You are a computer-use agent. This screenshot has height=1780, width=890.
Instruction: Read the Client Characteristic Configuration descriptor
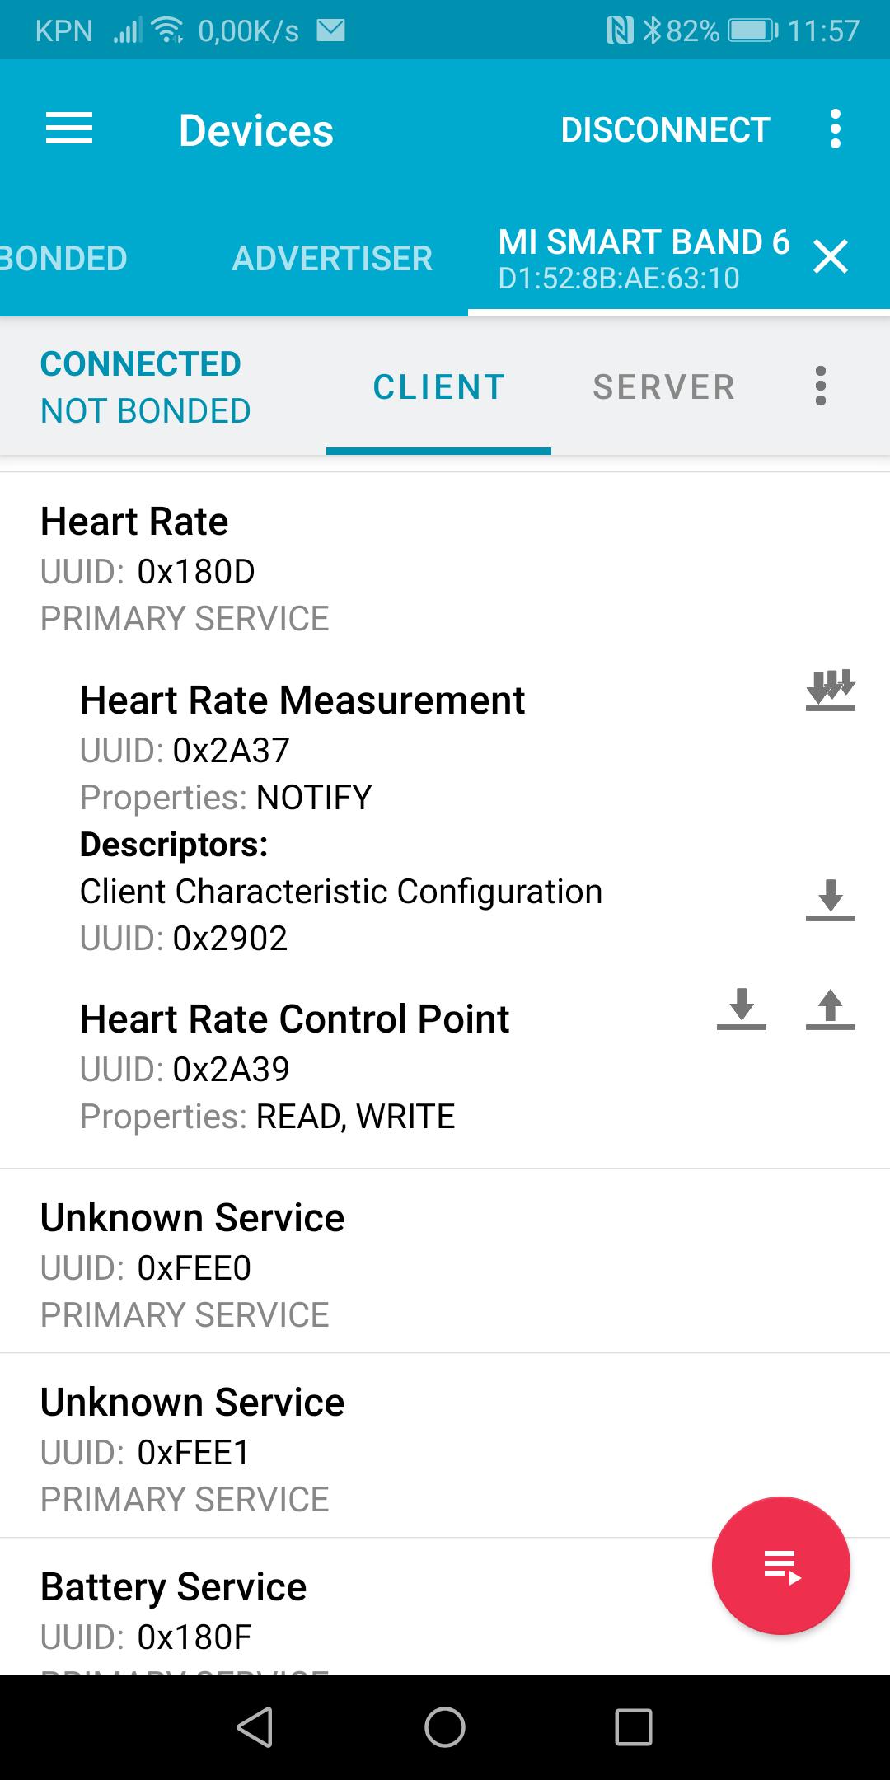[830, 899]
